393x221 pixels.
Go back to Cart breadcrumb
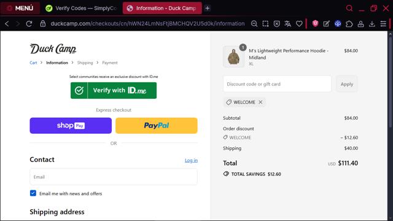[x=33, y=63]
